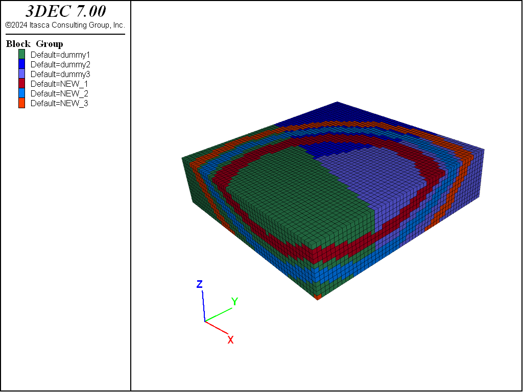Click the NEW_3 orange color swatch
Viewport: 523px width, 392px height.
click(21, 103)
